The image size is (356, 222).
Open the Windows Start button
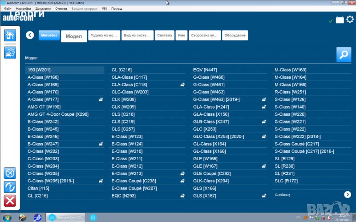(7, 218)
